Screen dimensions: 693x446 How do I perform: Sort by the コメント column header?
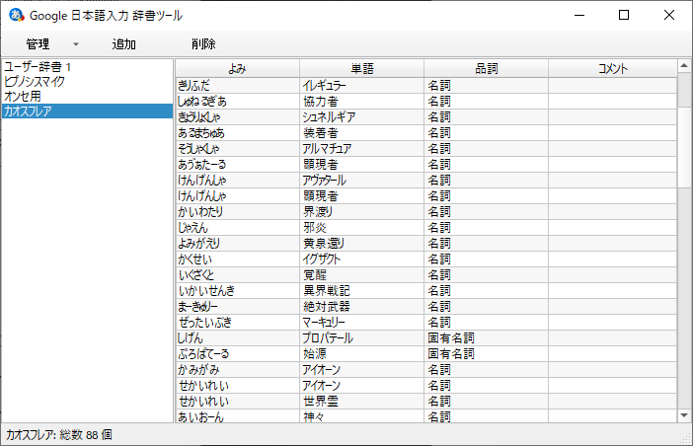click(x=613, y=68)
